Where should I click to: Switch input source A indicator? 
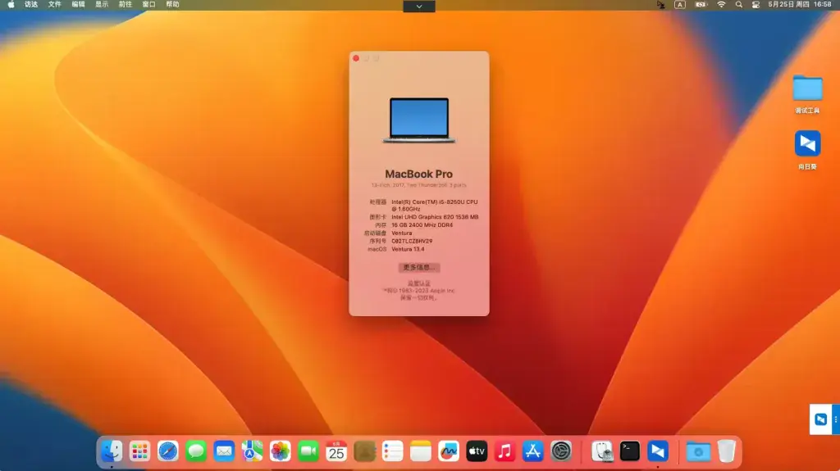tap(680, 4)
